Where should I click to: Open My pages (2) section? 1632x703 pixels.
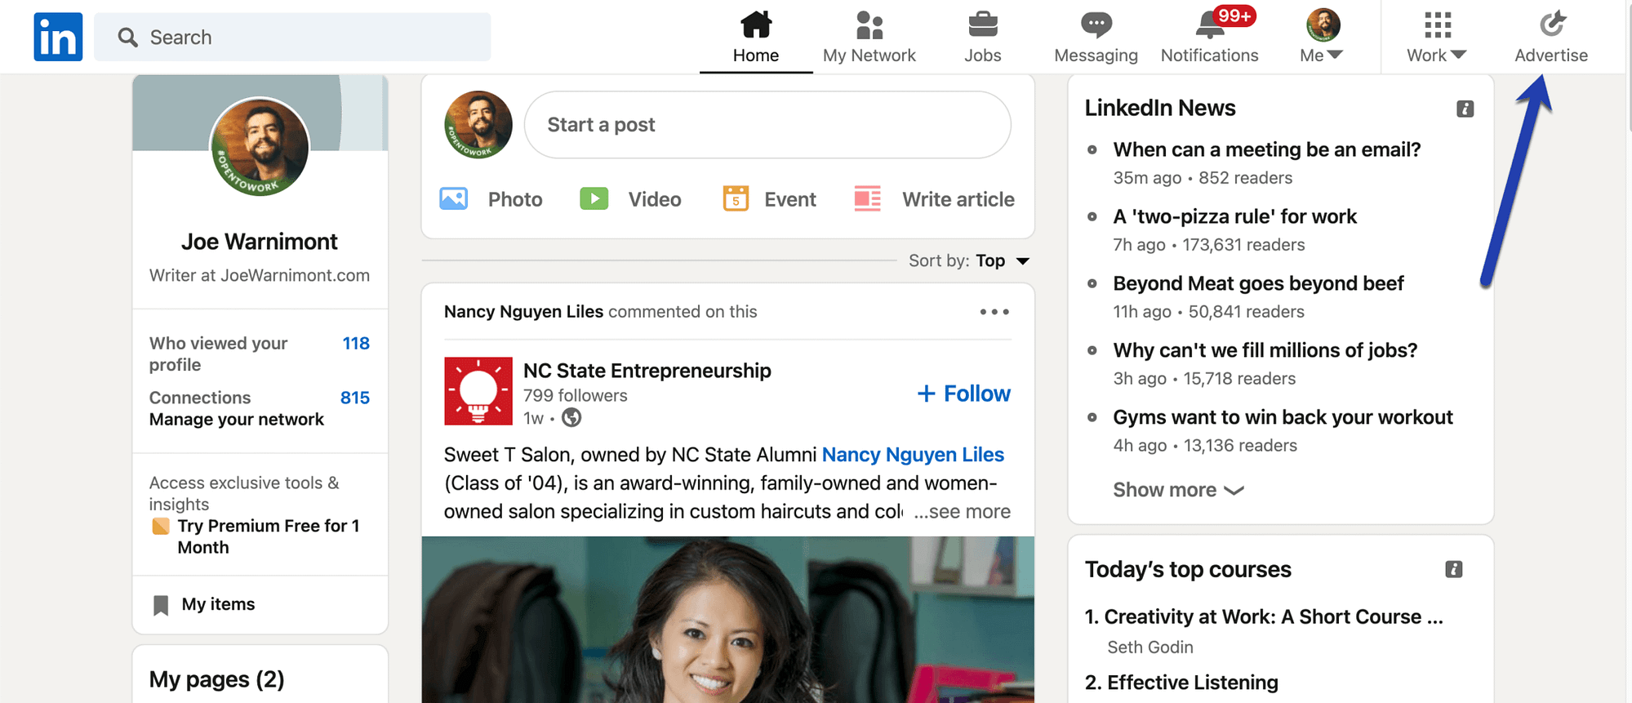(x=216, y=679)
